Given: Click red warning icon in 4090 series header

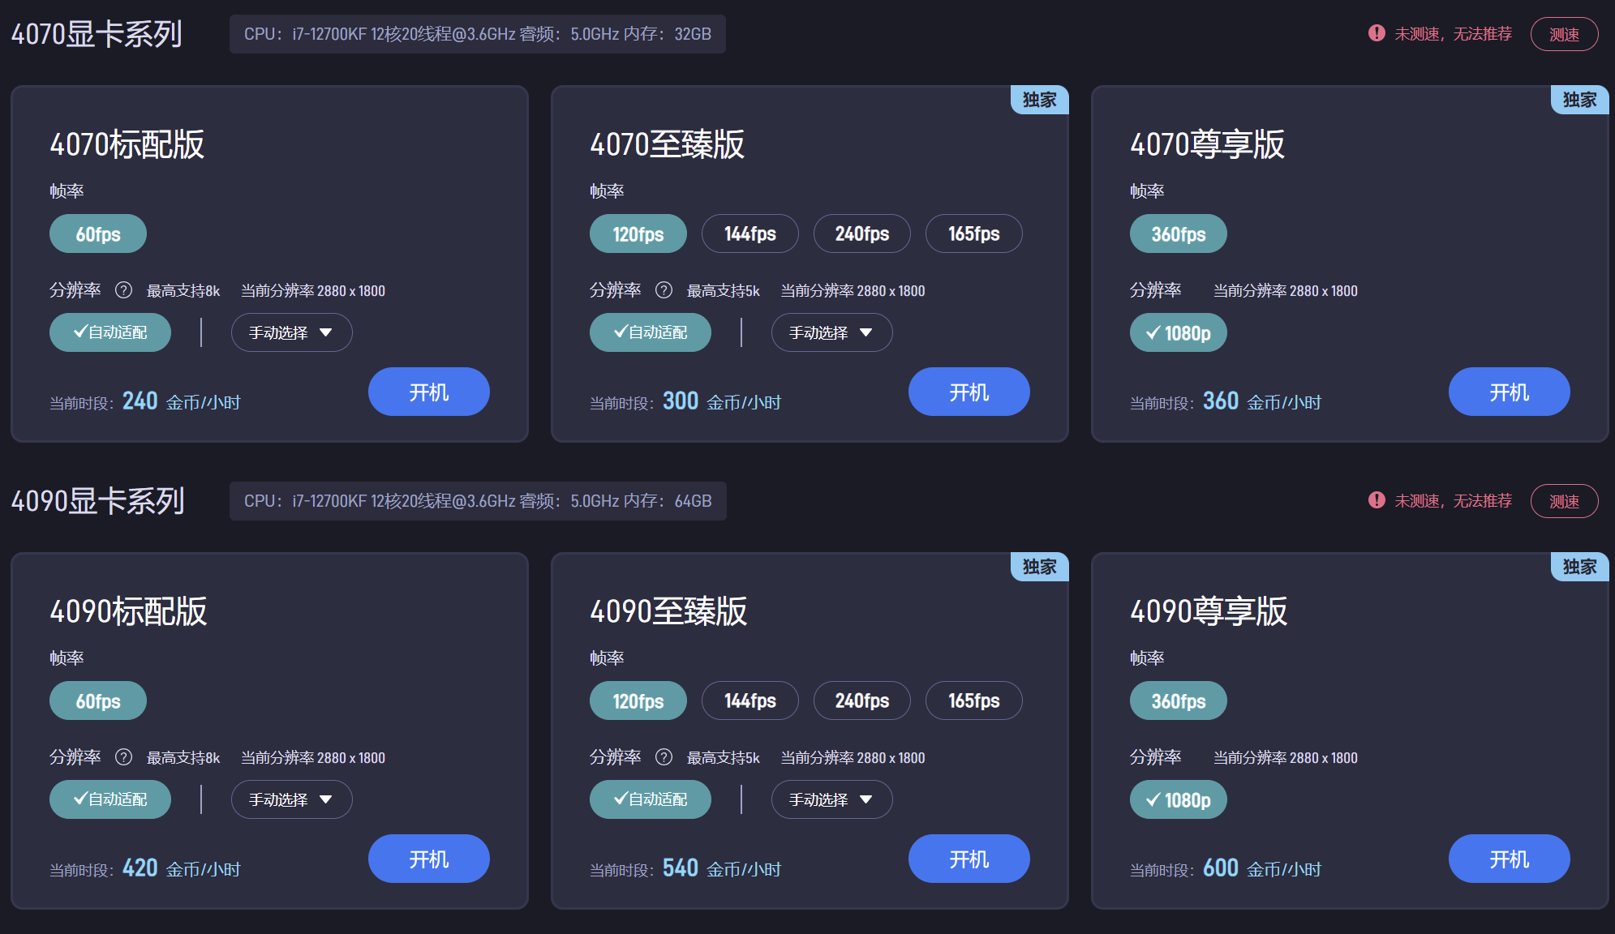Looking at the screenshot, I should (x=1377, y=500).
